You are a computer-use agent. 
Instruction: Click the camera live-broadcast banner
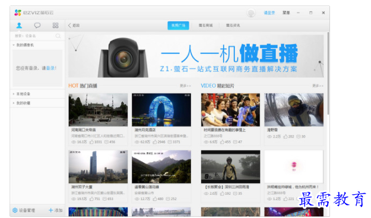point(196,56)
